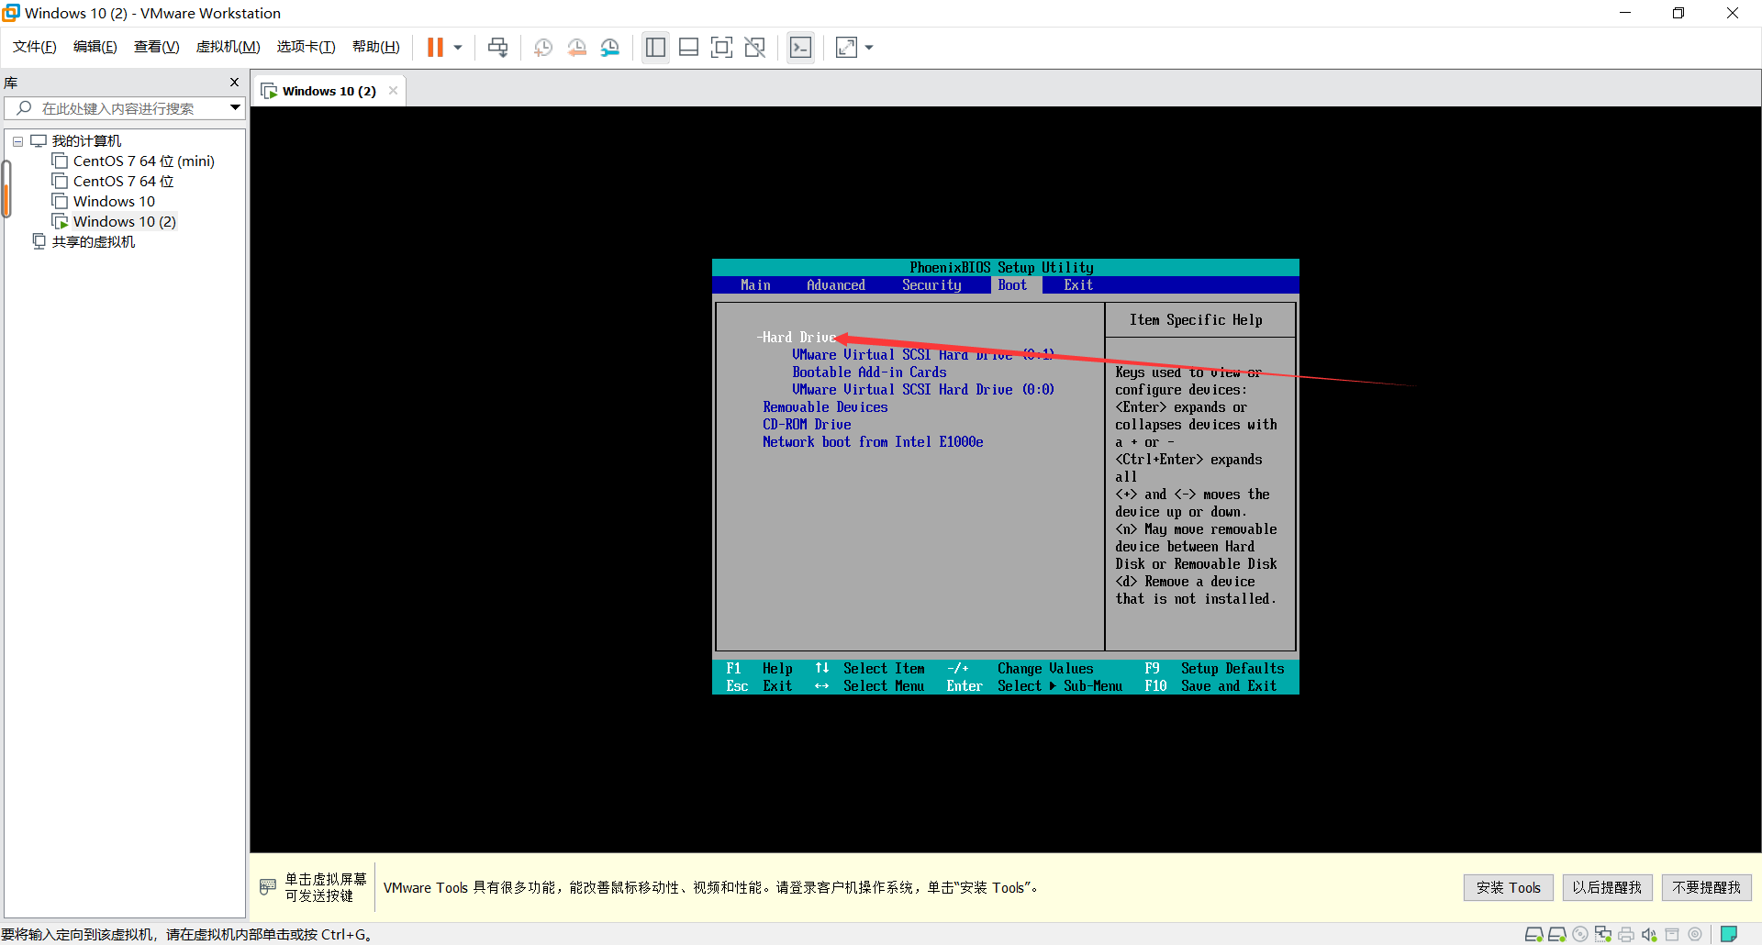Click the 安装 Tools button
Viewport: 1762px width, 945px height.
pyautogui.click(x=1508, y=887)
